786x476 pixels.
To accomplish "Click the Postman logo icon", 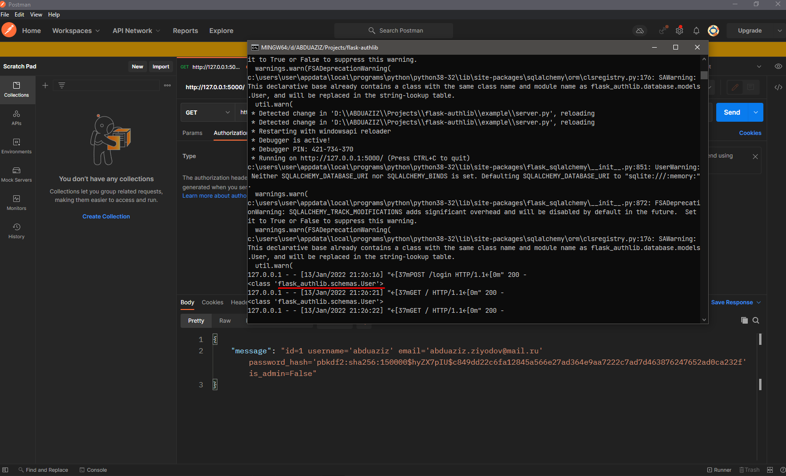I will coord(9,30).
